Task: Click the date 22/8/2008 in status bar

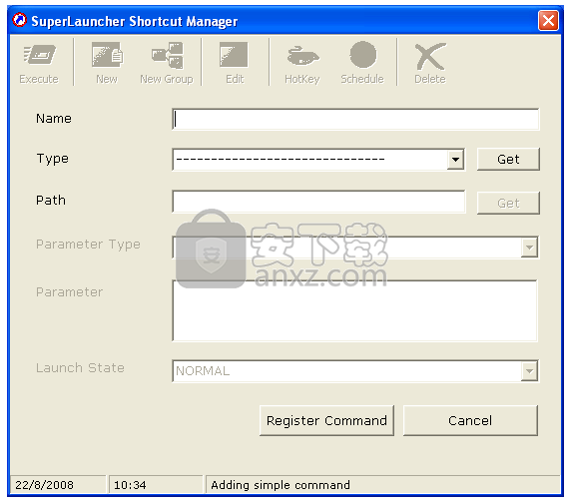Action: pyautogui.click(x=44, y=485)
